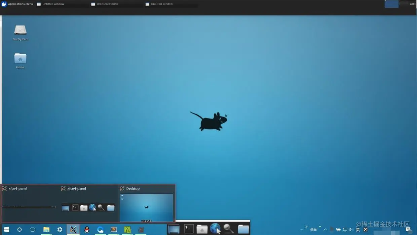The height and width of the screenshot is (235, 417).
Task: Open Microsoft Edge from the taskbar
Action: [100, 229]
